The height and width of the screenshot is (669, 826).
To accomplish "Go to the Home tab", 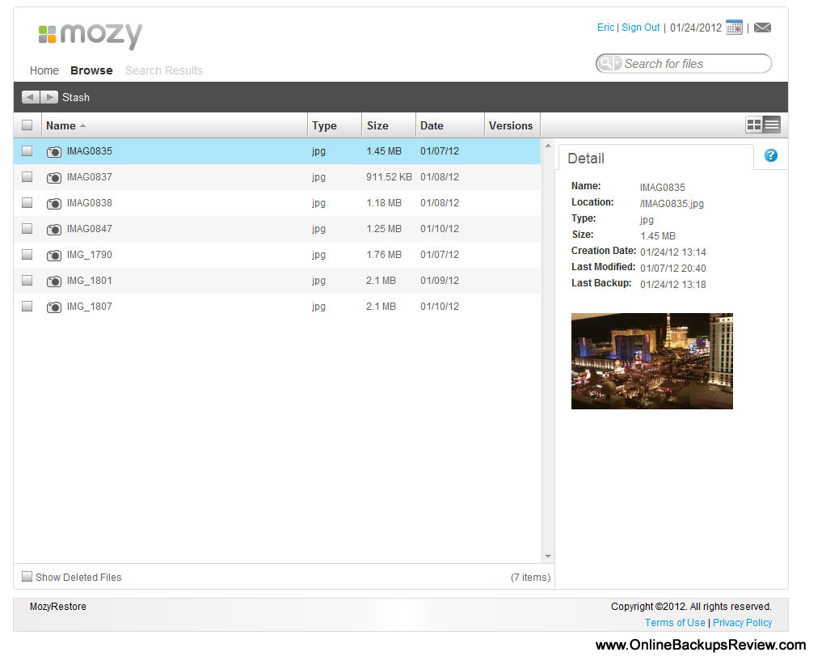I will click(x=44, y=70).
